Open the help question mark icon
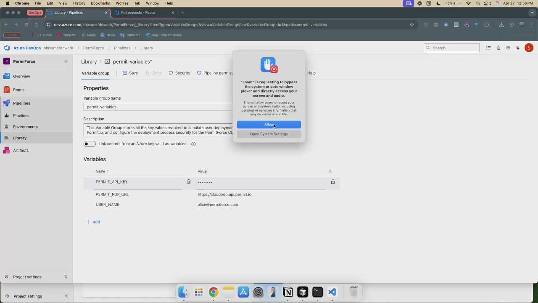Image resolution: width=538 pixels, height=303 pixels. (x=508, y=48)
